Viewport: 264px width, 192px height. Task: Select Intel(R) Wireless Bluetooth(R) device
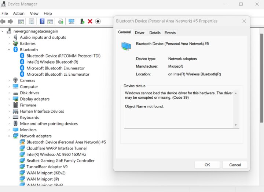pyautogui.click(x=52, y=62)
